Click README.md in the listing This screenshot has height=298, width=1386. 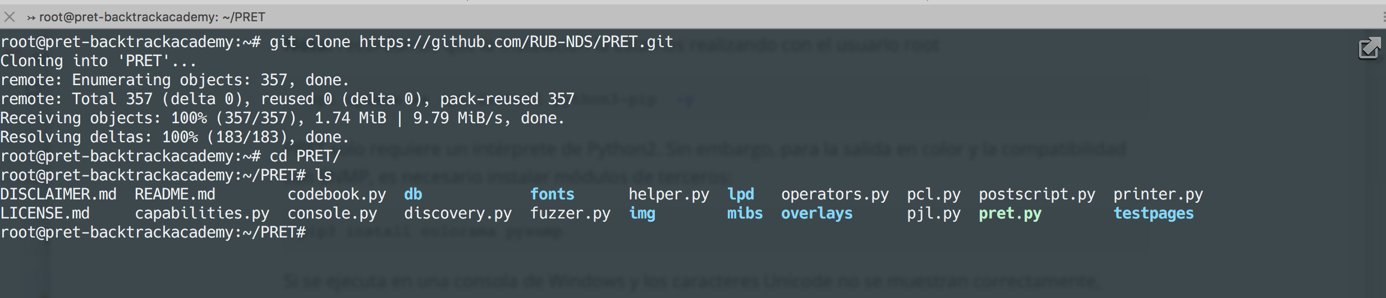pyautogui.click(x=175, y=194)
